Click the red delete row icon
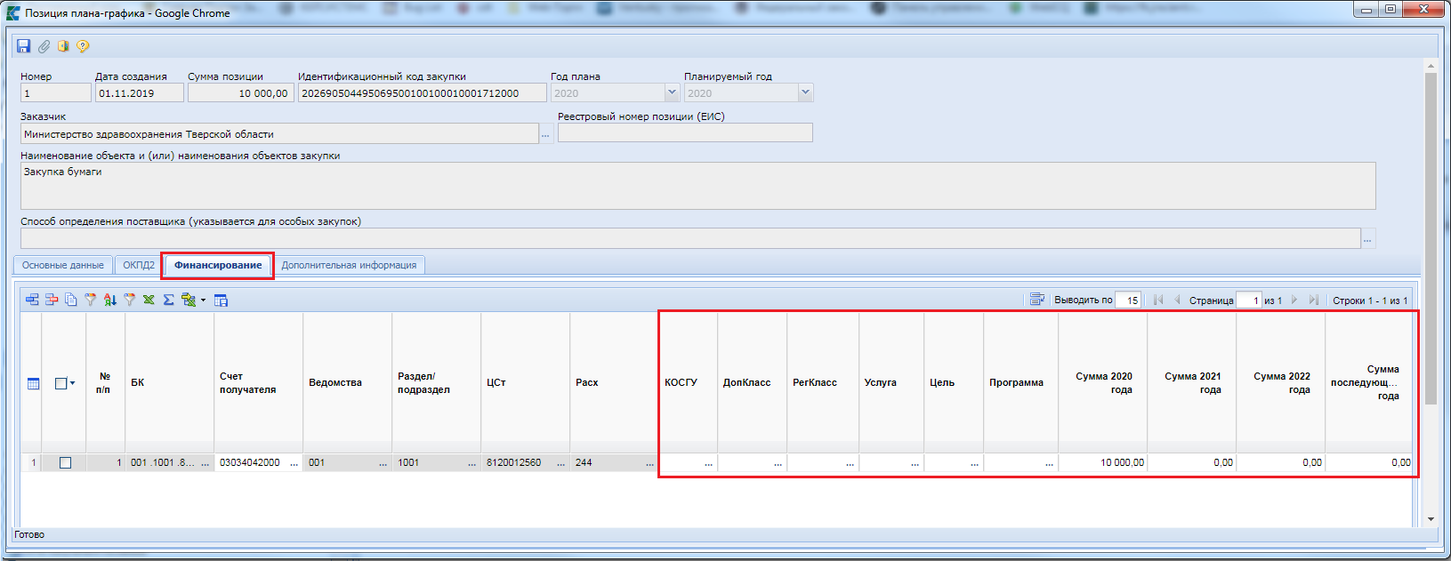Screen dimensions: 1451x561 (x=52, y=300)
